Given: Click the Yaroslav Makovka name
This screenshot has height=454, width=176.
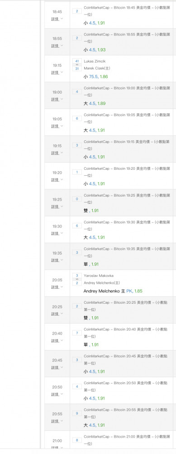Looking at the screenshot, I should point(98,276).
